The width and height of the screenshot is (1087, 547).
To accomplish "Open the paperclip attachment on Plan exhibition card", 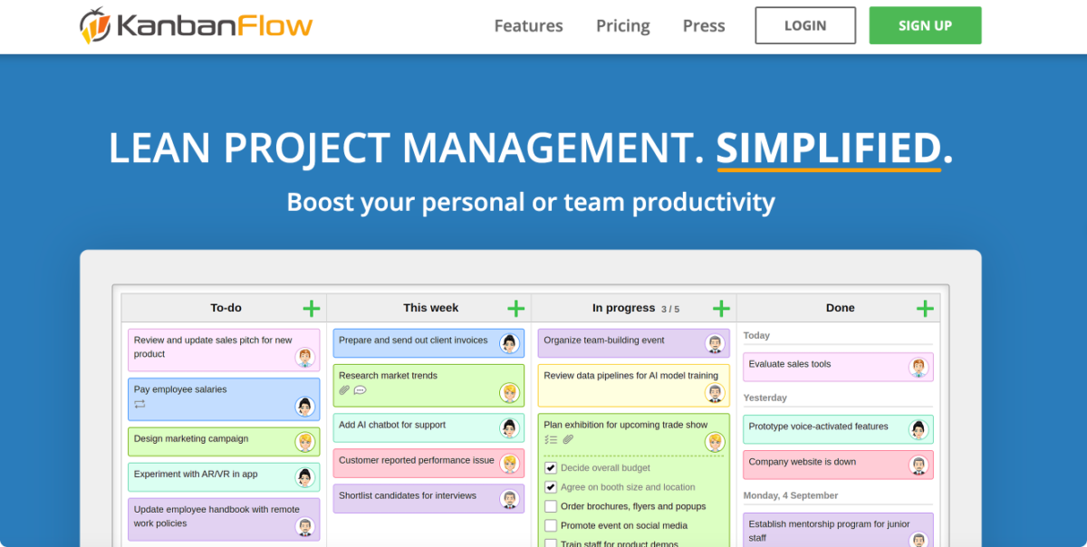I will (568, 440).
